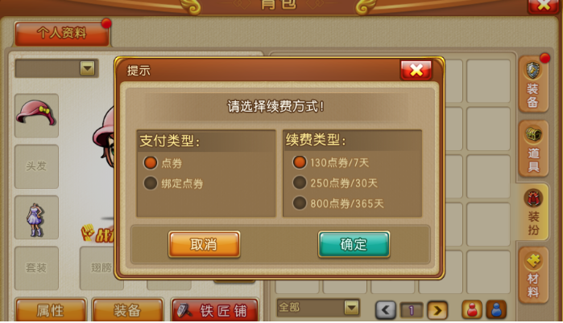Click the 确定 confirm button
Screen dimensions: 563x323
coord(354,244)
